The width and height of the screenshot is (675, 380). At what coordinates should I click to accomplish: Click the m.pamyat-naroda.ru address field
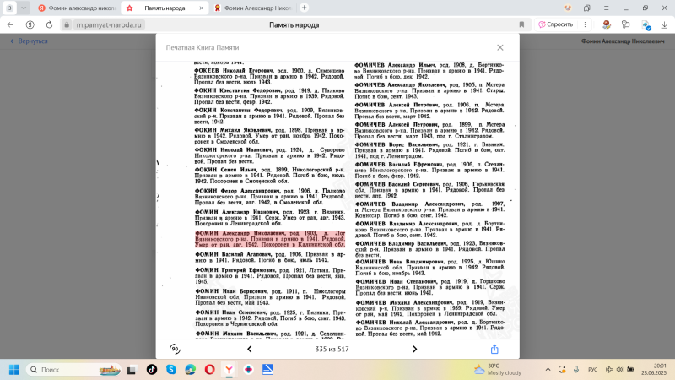coord(109,25)
